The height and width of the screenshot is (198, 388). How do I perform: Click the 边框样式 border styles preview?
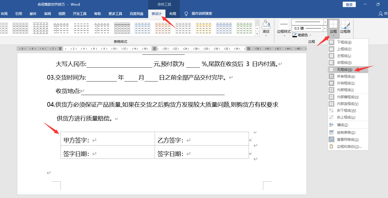pos(284,24)
